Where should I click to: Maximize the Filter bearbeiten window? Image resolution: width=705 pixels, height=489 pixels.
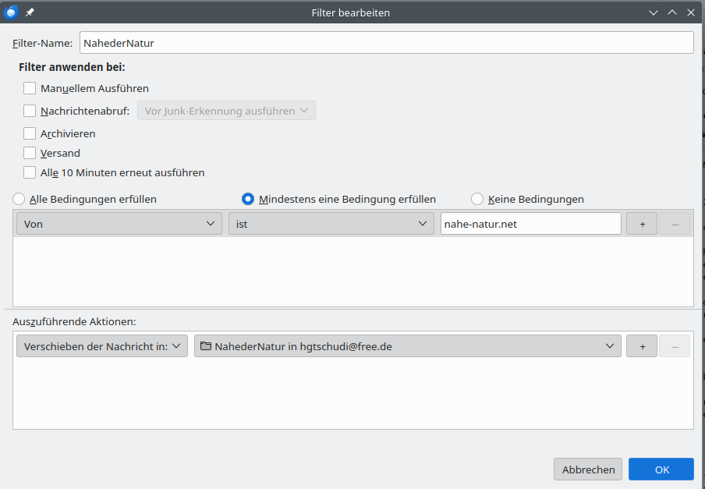[x=671, y=12]
